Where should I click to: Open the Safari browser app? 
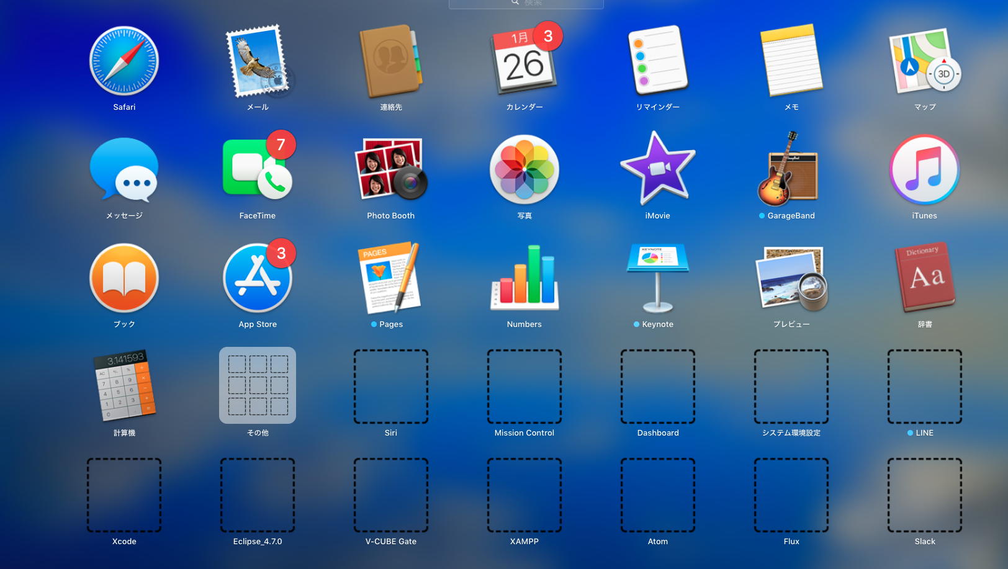point(124,61)
